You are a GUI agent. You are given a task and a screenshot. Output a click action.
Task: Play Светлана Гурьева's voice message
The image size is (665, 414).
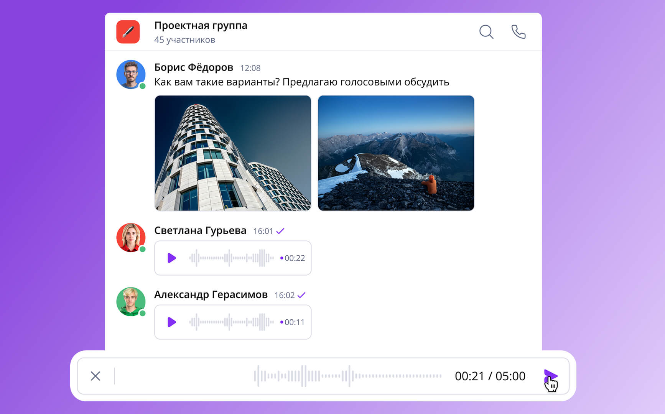172,258
